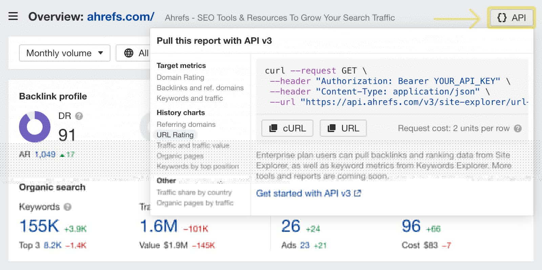Select Referring domains under History charts
Screen dimensions: 542x270
tap(186, 124)
